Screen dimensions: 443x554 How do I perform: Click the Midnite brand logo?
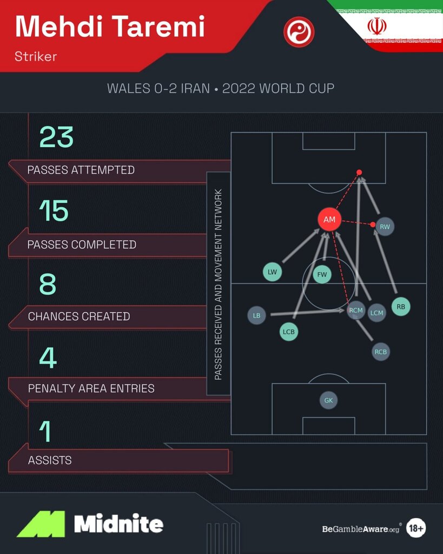pyautogui.click(x=90, y=524)
